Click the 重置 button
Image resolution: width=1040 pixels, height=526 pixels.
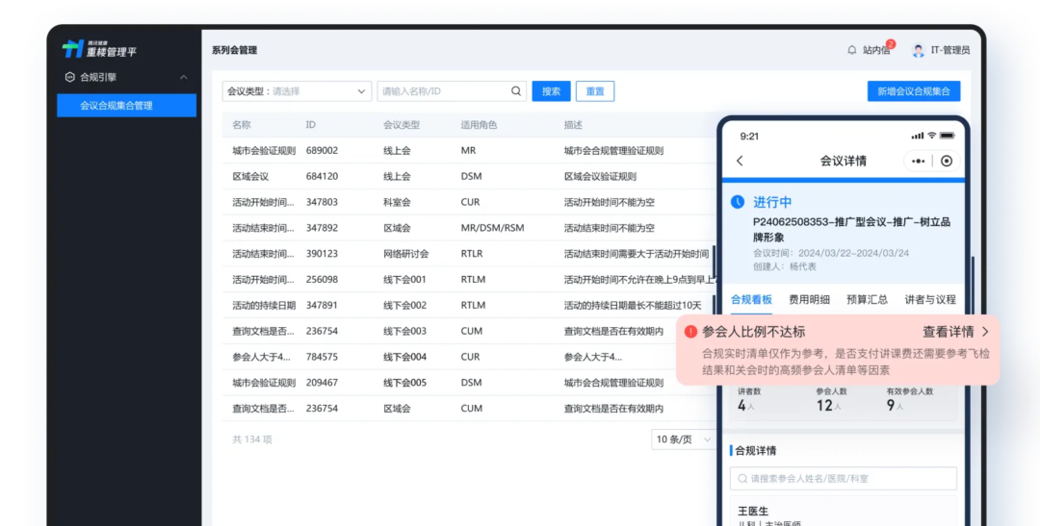point(595,91)
